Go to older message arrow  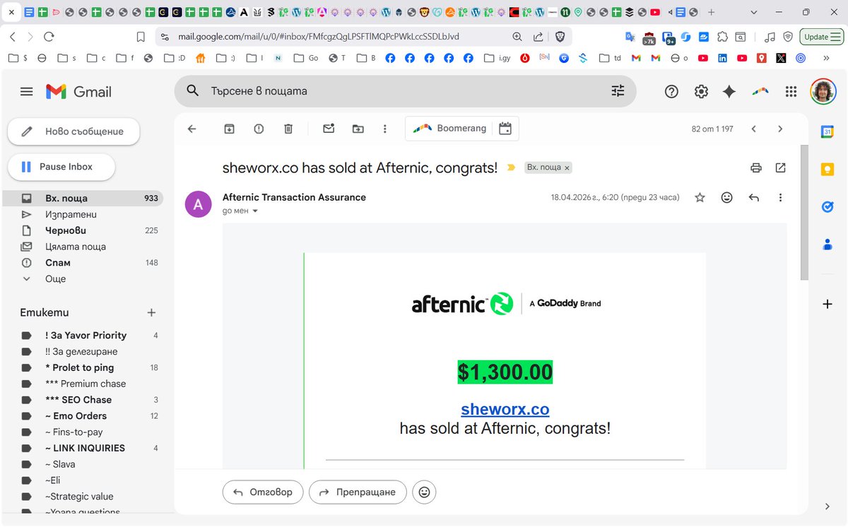[x=780, y=129]
